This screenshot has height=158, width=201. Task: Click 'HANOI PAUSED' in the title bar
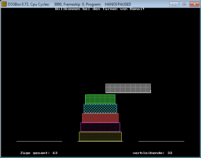coord(118,4)
